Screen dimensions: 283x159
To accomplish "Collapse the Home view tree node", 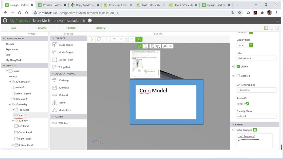I will click(7, 71).
